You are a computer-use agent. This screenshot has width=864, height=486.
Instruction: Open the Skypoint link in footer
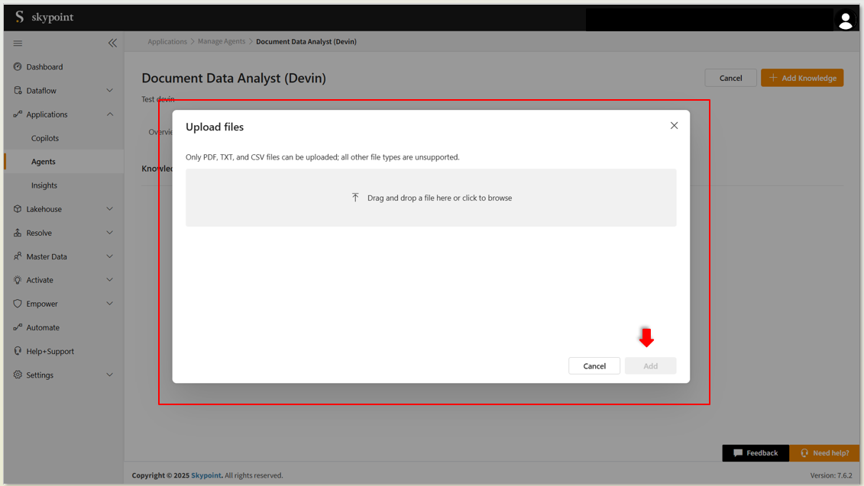pos(206,475)
